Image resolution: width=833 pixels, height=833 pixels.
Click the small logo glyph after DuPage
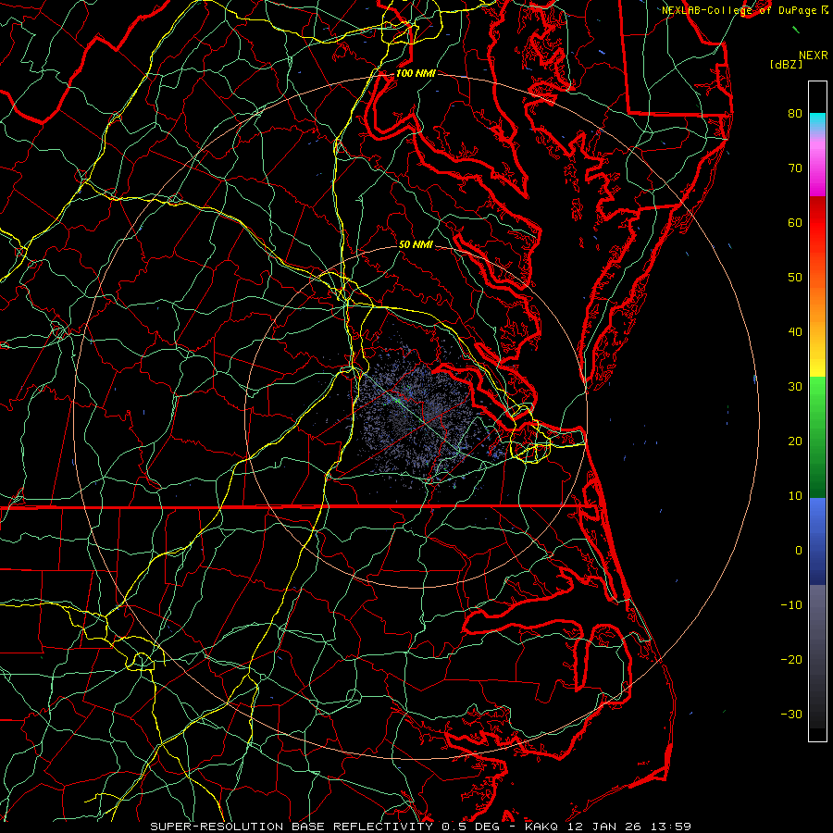824,10
